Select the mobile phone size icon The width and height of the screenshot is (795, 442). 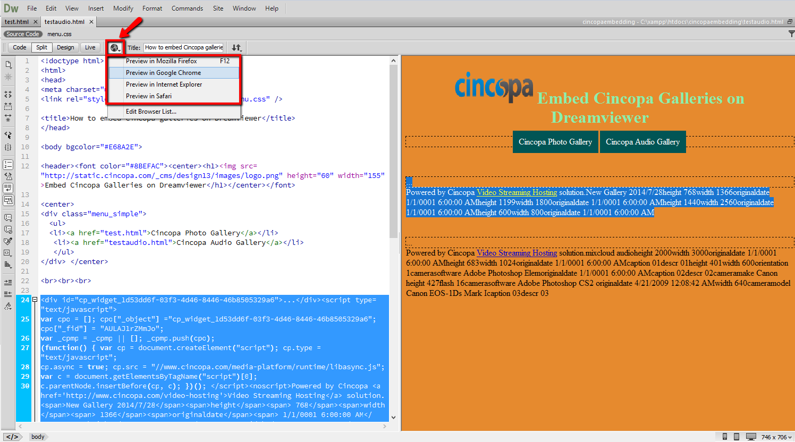pos(725,437)
